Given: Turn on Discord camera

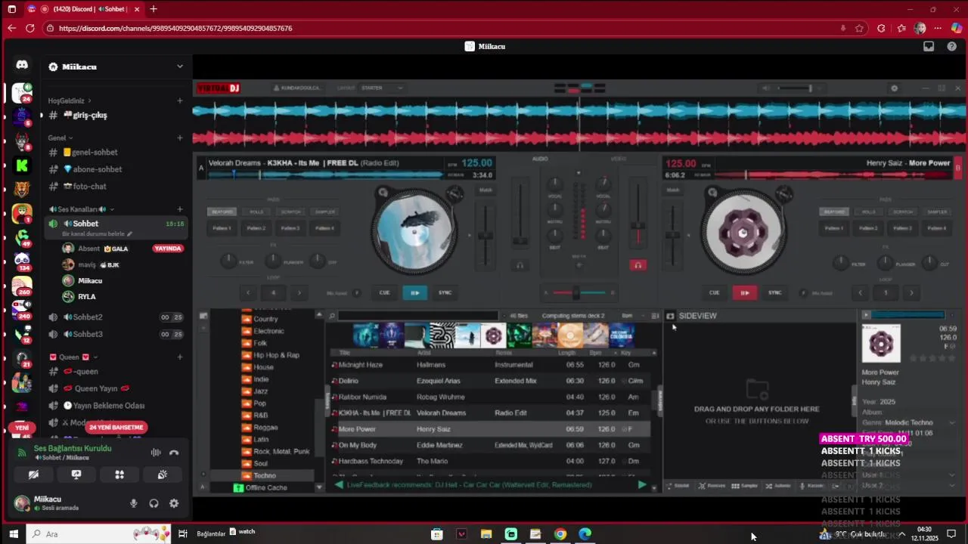Looking at the screenshot, I should (33, 474).
